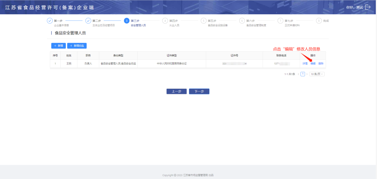Proceed with 下一步 button
The width and height of the screenshot is (377, 179).
199,91
